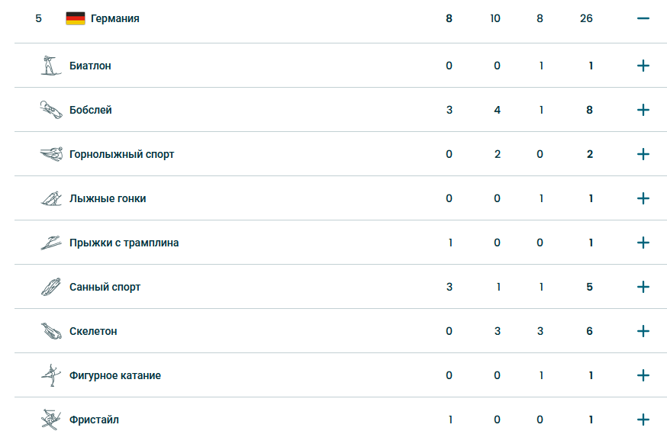This screenshot has width=667, height=431.
Task: Click the cross-country skiing icon
Action: tap(51, 198)
